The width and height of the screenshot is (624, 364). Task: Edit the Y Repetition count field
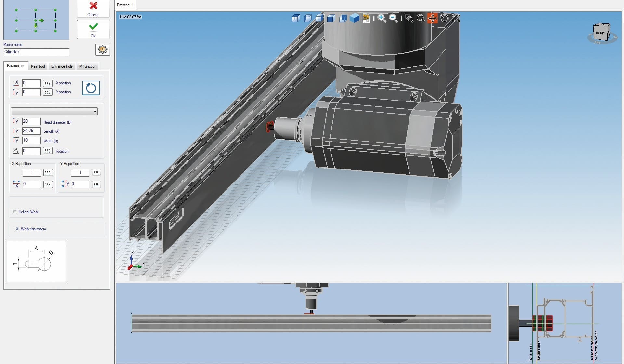[80, 173]
